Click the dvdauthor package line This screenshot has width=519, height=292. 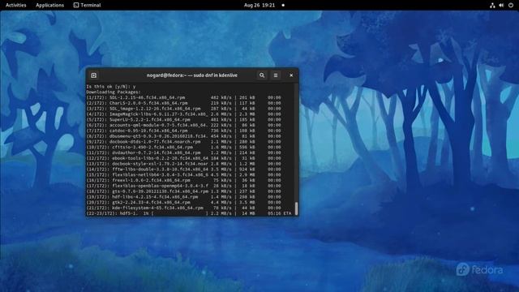coord(184,152)
